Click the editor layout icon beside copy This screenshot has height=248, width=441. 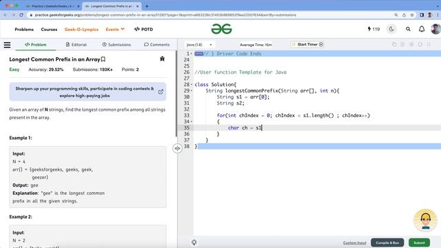point(402,44)
